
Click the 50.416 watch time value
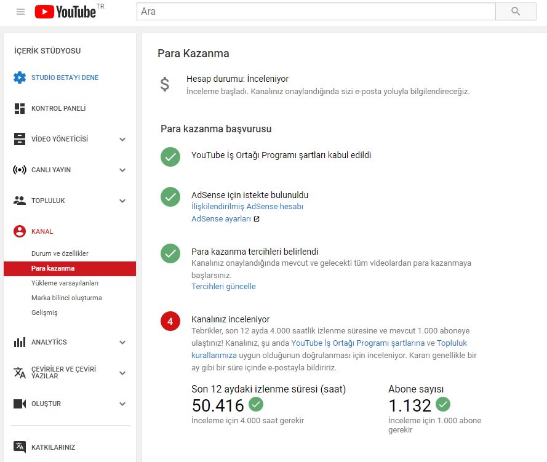pos(218,405)
